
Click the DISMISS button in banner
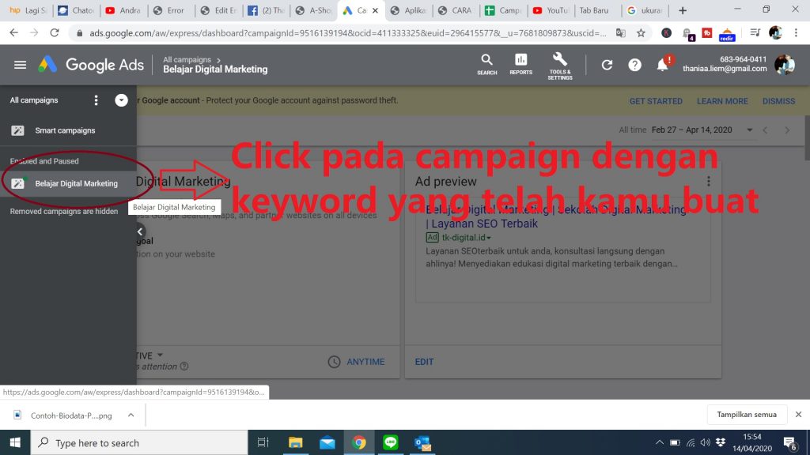click(778, 101)
